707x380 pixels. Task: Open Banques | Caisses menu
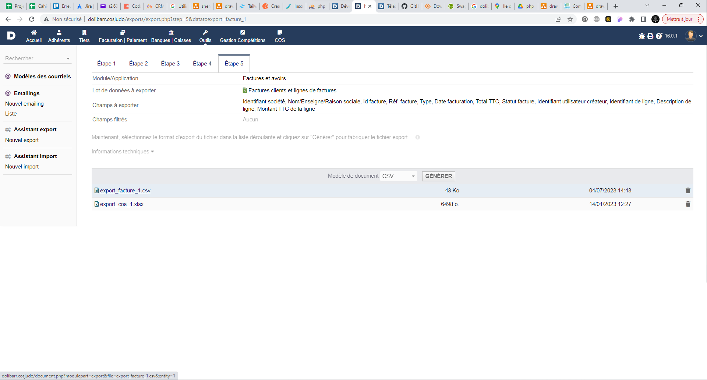coord(171,36)
